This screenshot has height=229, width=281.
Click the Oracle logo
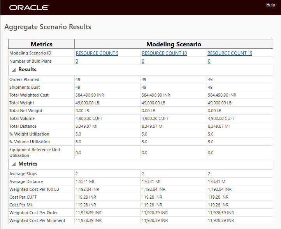[29, 7]
